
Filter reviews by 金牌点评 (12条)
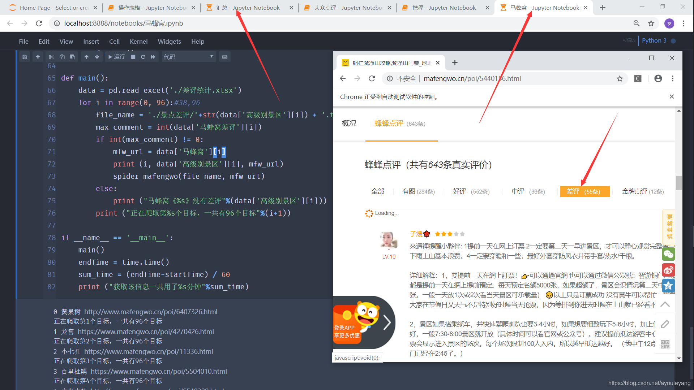pyautogui.click(x=643, y=191)
